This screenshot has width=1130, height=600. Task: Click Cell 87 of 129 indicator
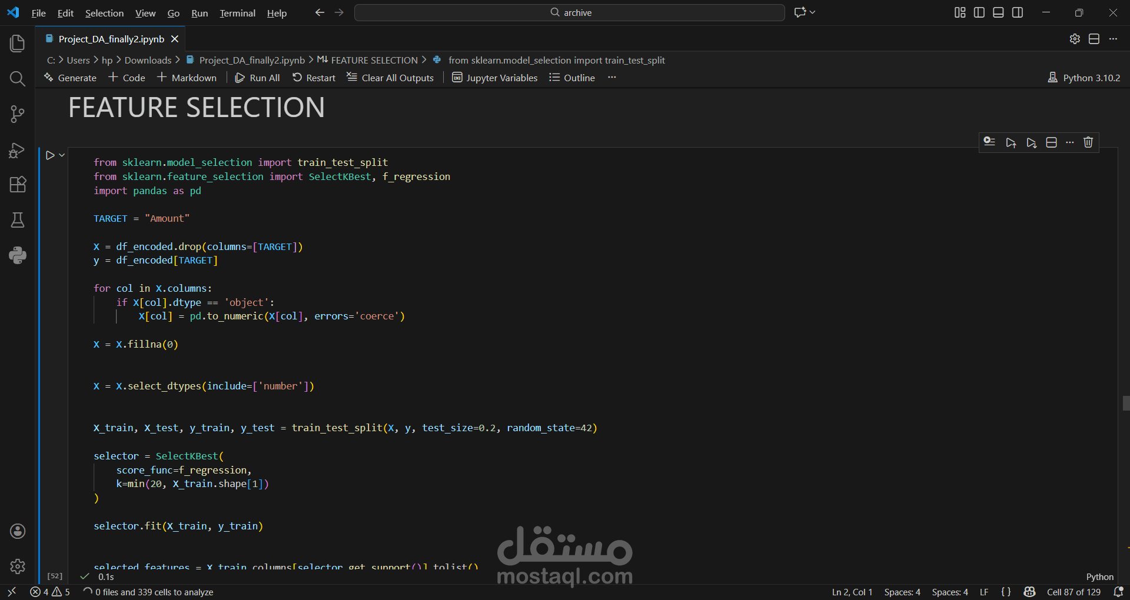pyautogui.click(x=1073, y=592)
